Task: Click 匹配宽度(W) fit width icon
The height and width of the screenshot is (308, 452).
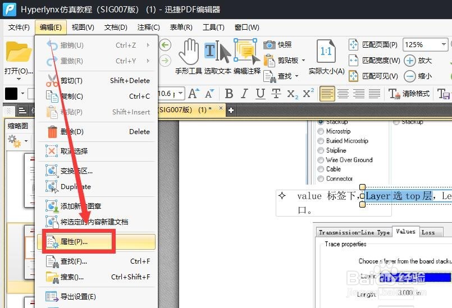Action: coord(353,61)
